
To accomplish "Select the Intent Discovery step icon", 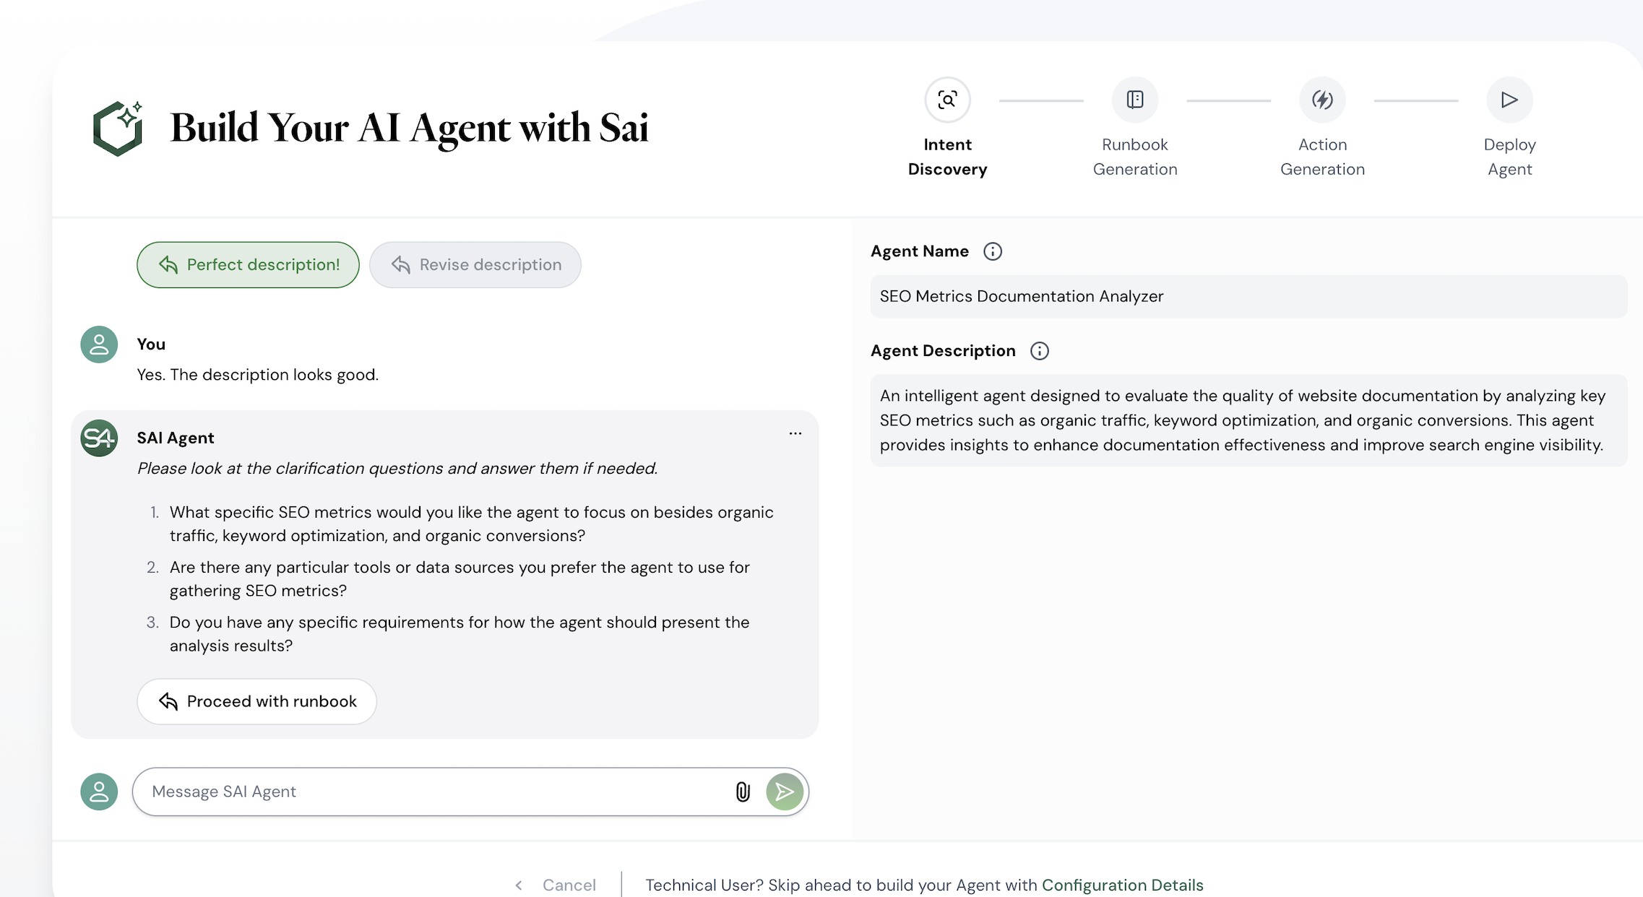I will tap(947, 100).
